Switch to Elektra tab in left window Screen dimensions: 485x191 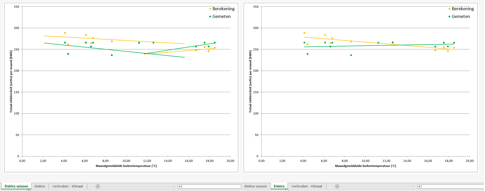point(40,186)
